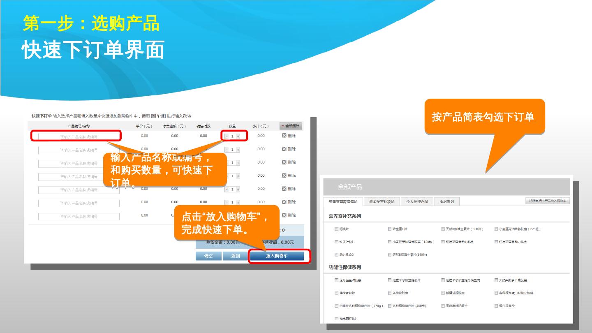592x333 pixels.
Task: Check 纽崔莱多种植物蛋白粉（770g）
Action: [337, 306]
